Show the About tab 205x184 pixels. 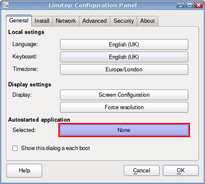click(148, 21)
